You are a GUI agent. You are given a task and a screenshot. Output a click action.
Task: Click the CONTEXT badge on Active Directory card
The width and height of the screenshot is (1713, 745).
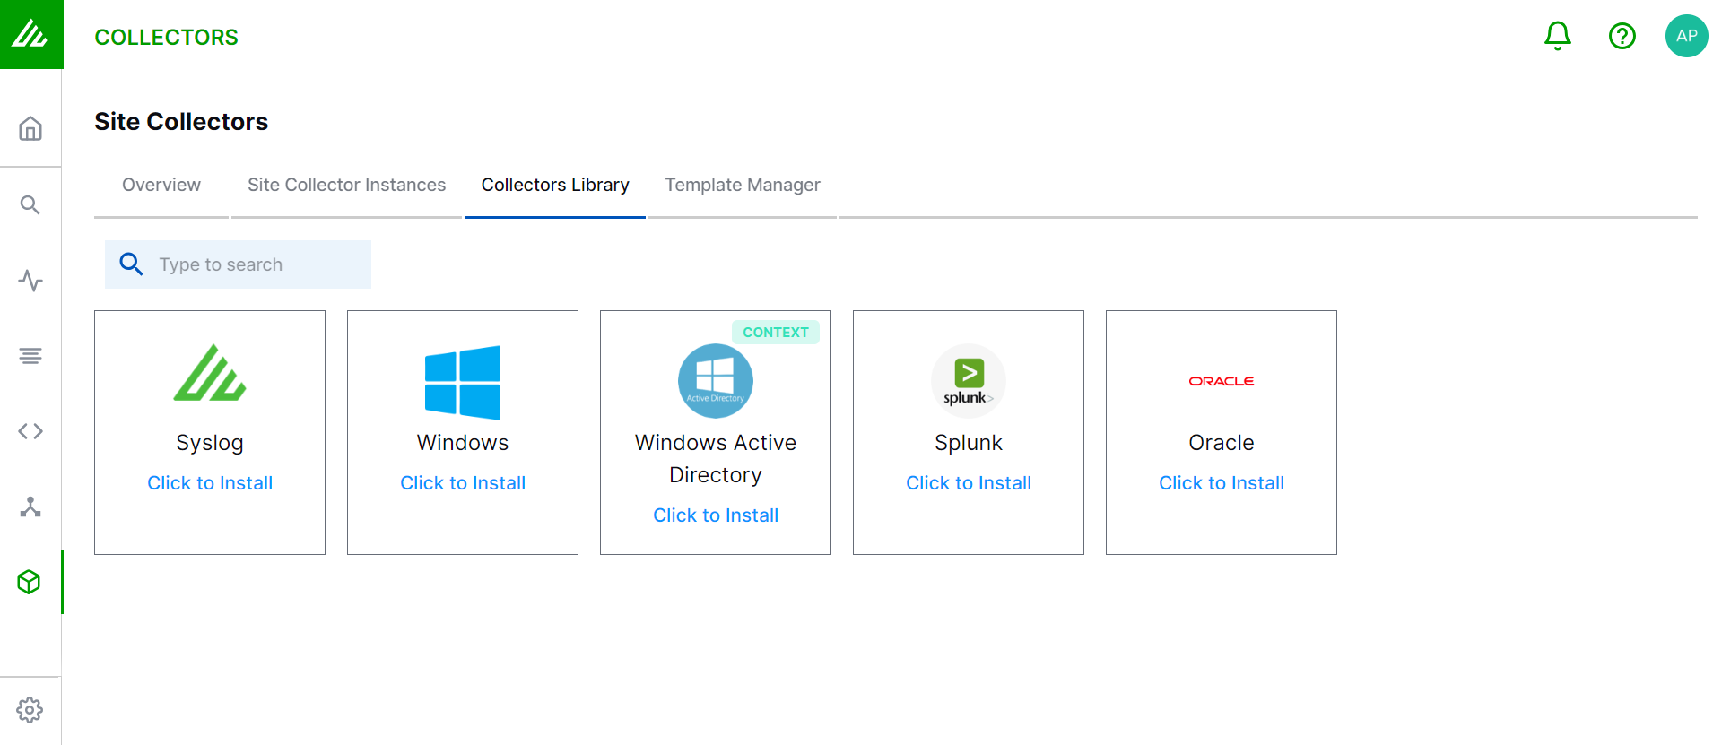coord(776,333)
